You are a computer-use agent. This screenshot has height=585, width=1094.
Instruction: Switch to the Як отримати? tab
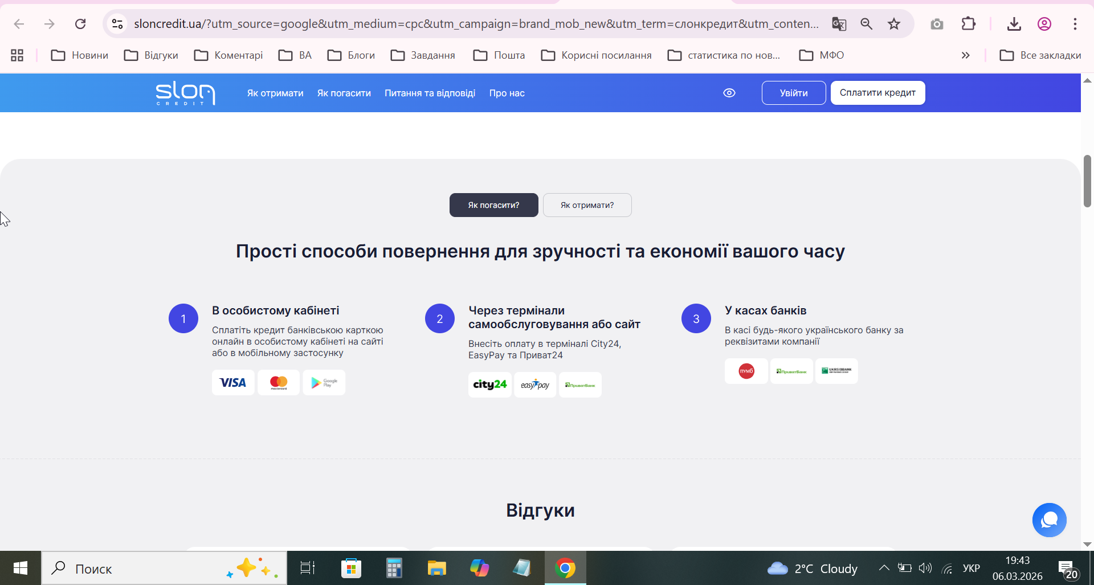pos(587,205)
